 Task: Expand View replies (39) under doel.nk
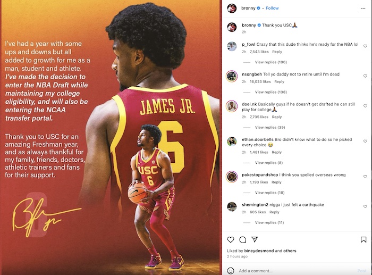click(270, 128)
